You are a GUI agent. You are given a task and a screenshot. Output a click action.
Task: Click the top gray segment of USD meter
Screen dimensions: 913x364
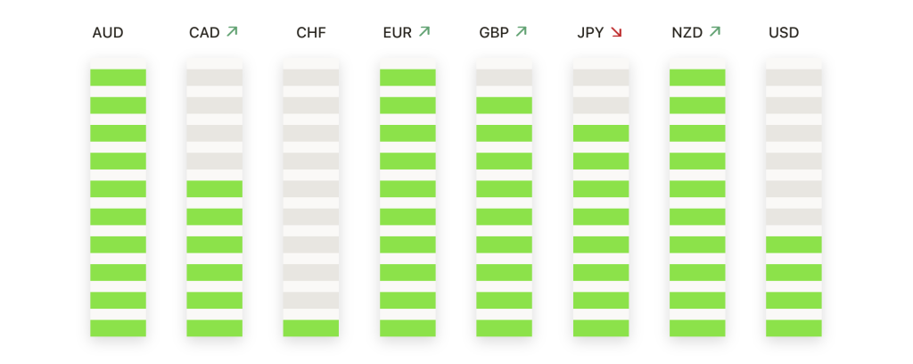coord(794,78)
